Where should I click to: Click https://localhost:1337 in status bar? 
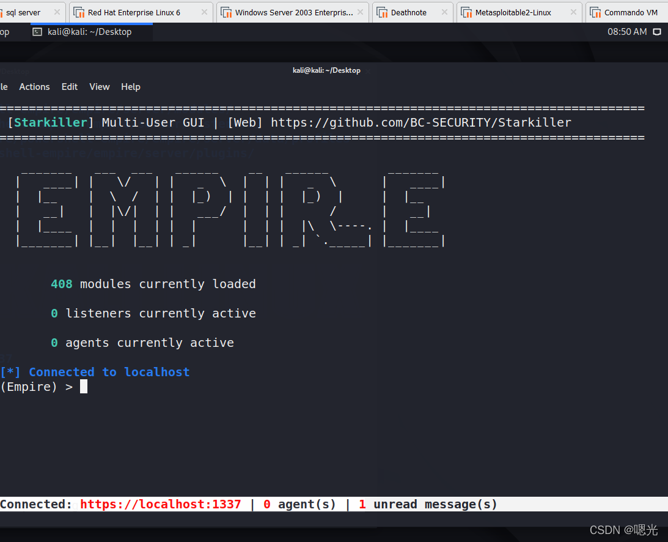point(161,505)
